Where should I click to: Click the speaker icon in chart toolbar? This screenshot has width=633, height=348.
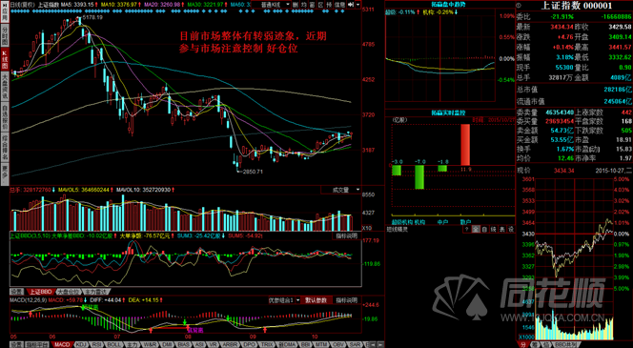(x=351, y=5)
